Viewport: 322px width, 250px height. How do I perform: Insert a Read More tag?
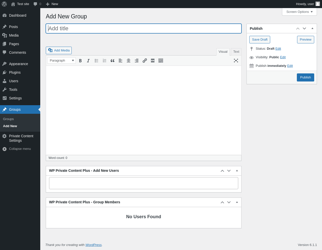pyautogui.click(x=153, y=61)
